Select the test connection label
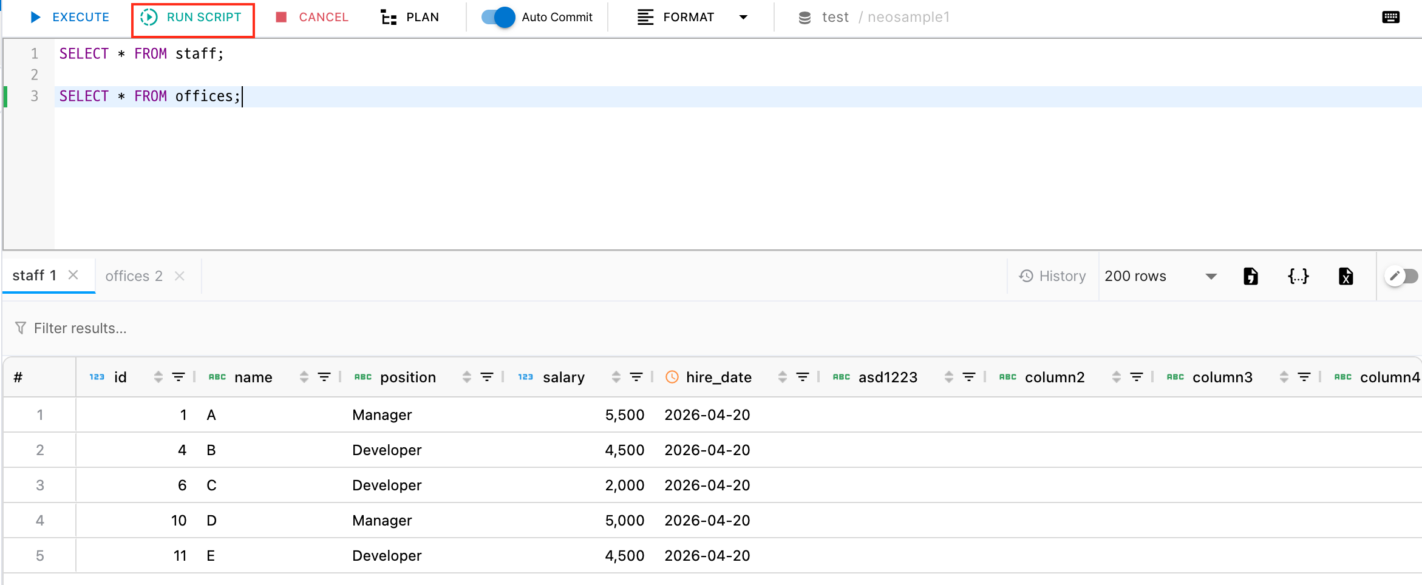This screenshot has height=585, width=1422. pos(835,17)
